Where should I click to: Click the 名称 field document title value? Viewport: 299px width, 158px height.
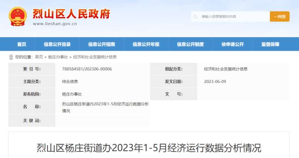pos(105,107)
